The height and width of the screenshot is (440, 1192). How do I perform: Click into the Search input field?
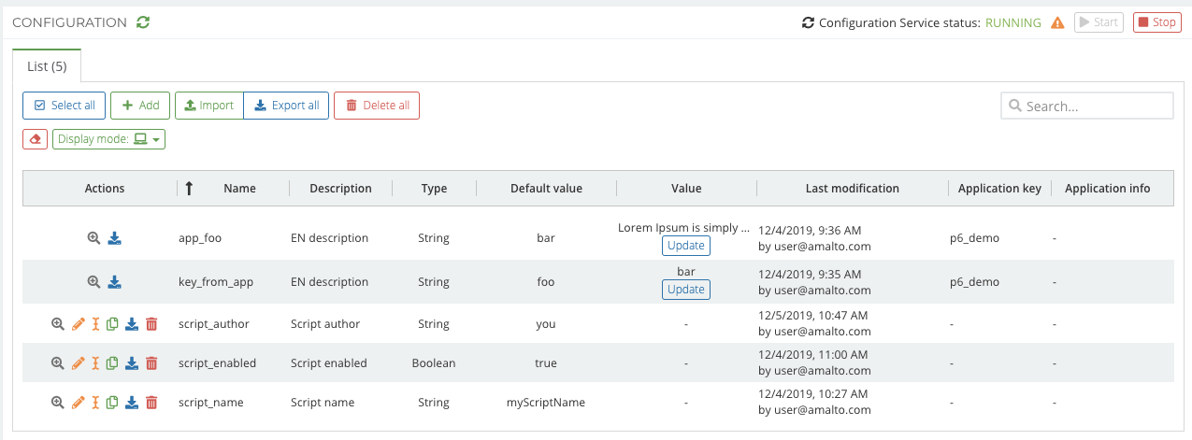1094,106
